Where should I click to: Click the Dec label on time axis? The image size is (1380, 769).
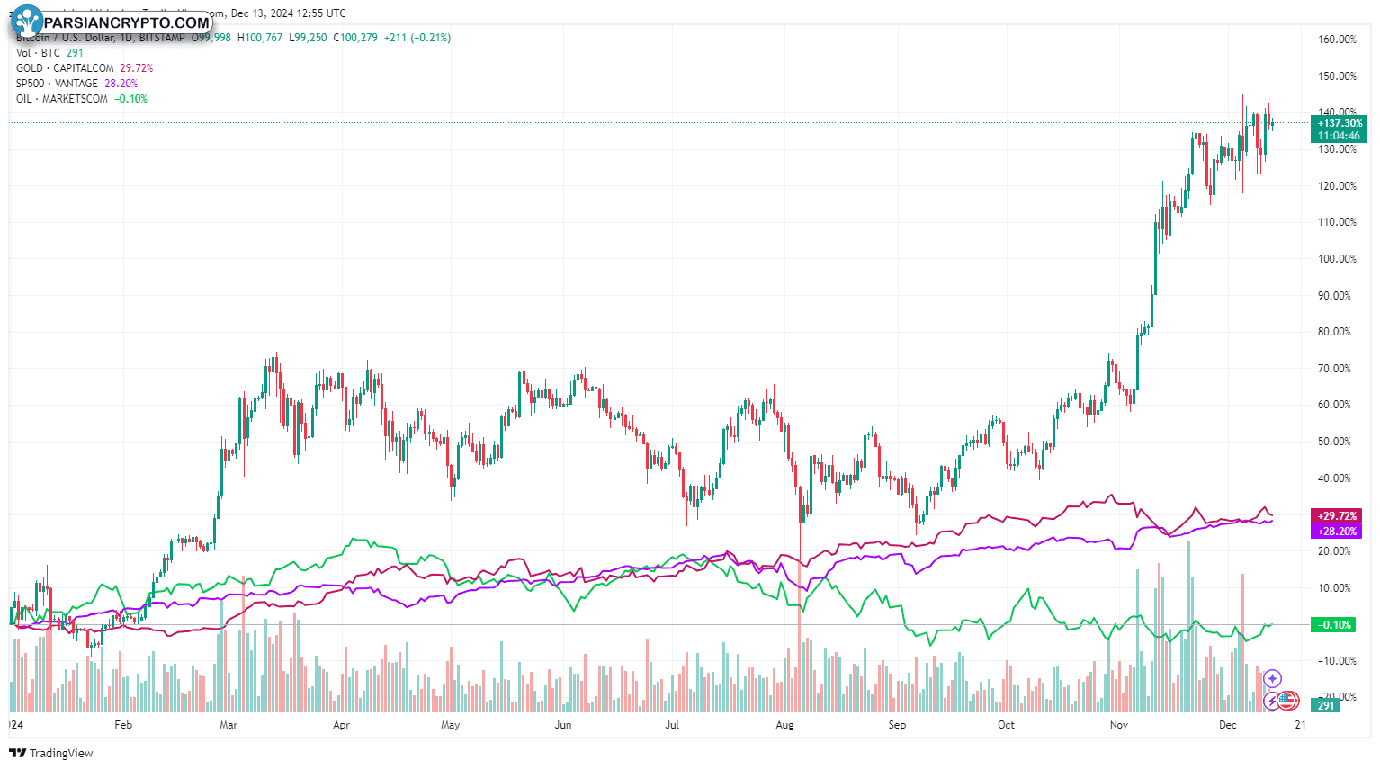(x=1227, y=725)
